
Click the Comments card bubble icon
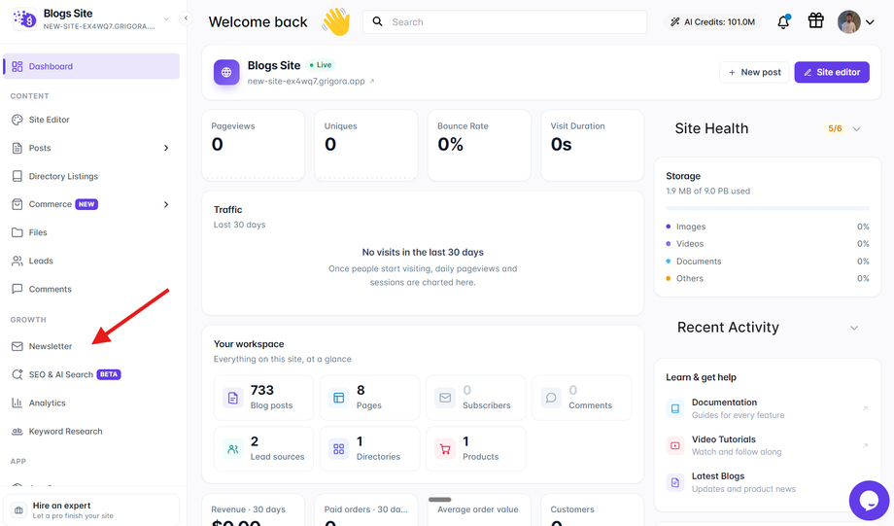point(551,398)
